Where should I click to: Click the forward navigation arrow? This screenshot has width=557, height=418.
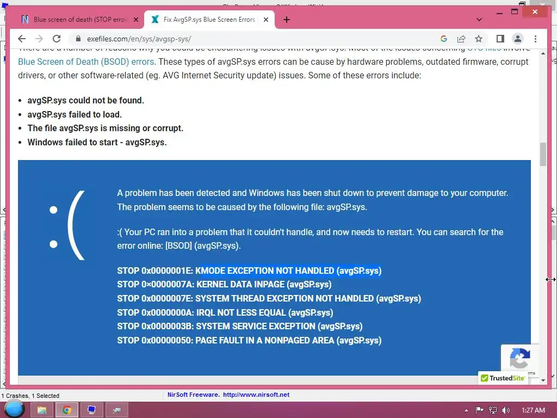[39, 39]
